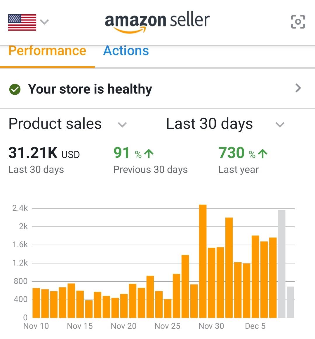Open the Product sales metric dropdown
Viewport: 315px width, 339px height.
click(67, 124)
